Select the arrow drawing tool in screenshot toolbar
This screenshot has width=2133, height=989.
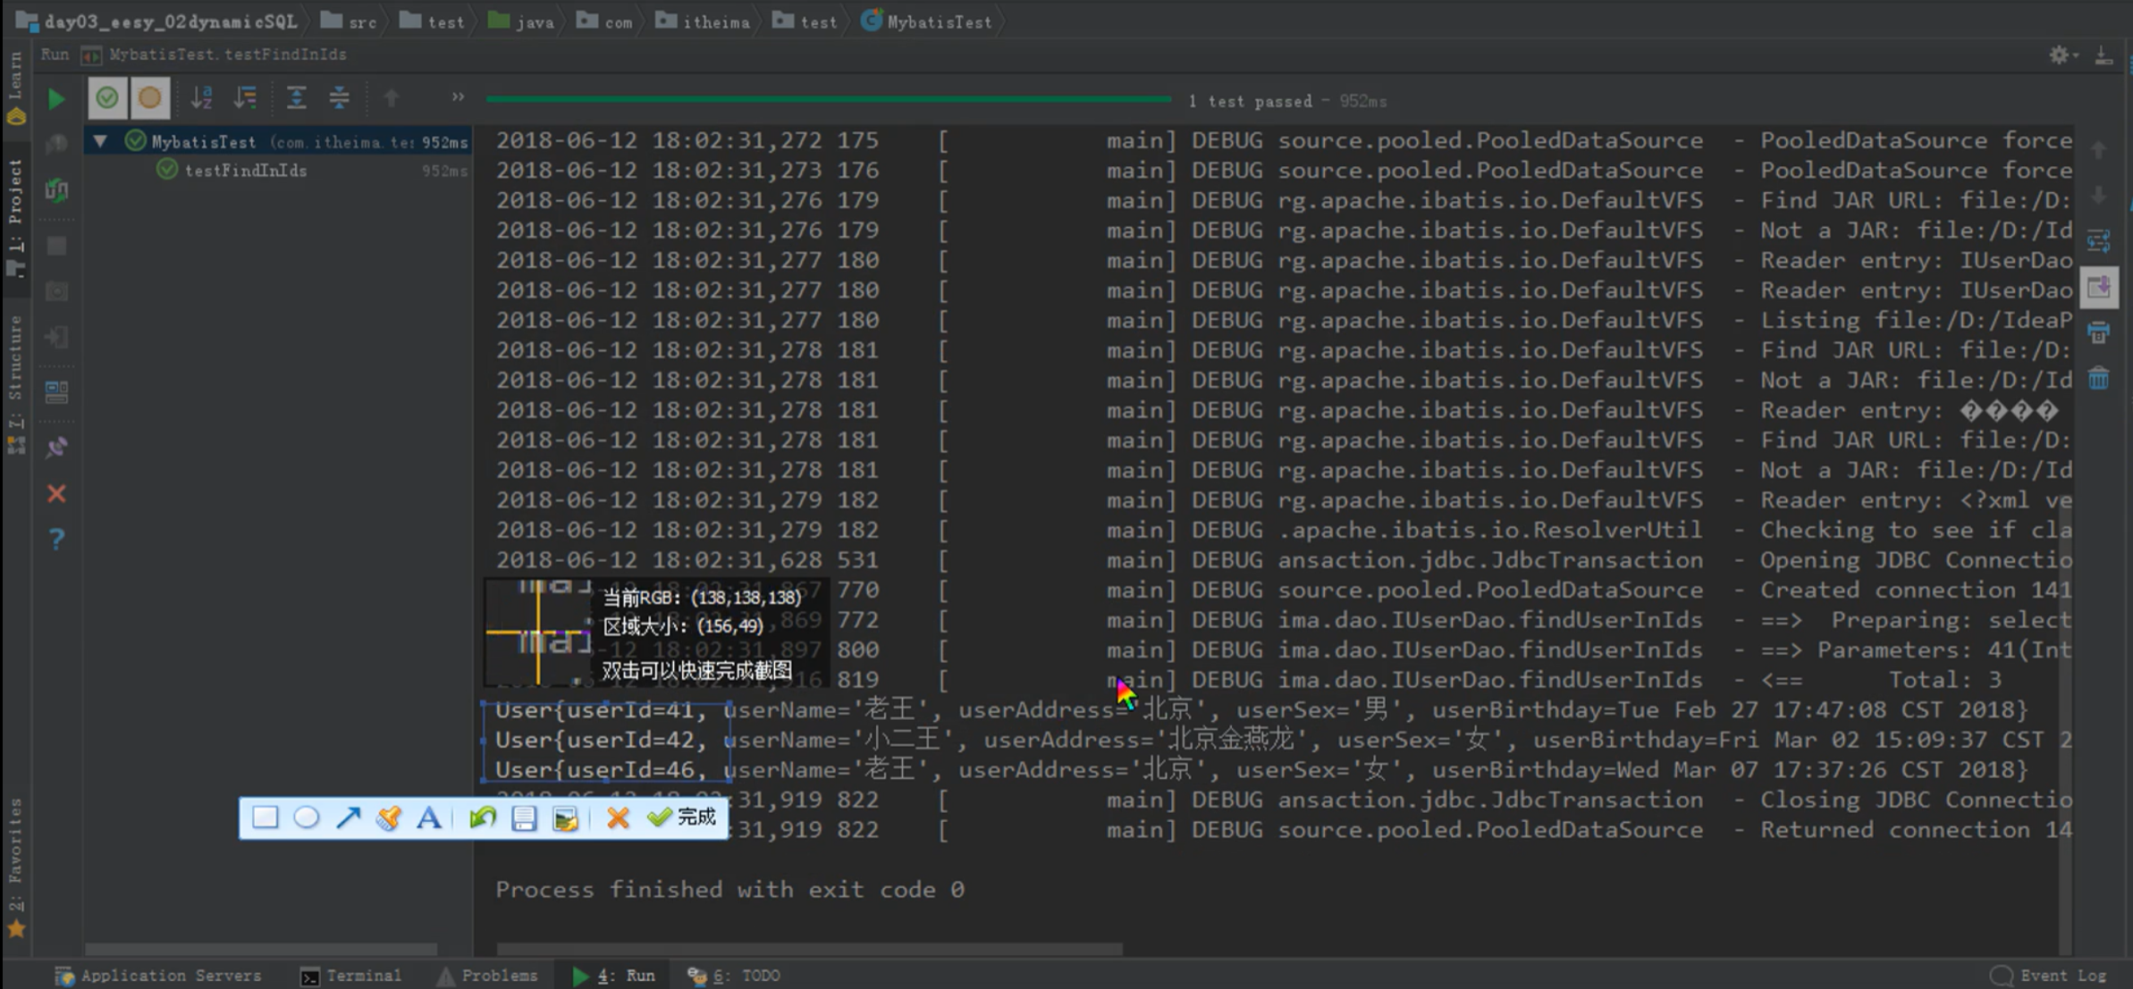click(x=348, y=817)
